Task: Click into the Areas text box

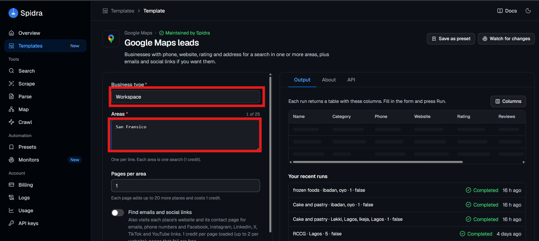Action: pyautogui.click(x=185, y=135)
